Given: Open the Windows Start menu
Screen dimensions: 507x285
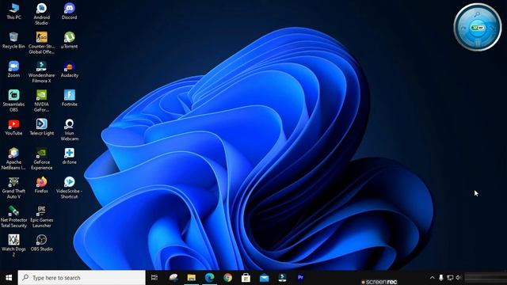Looking at the screenshot, I should 9,278.
